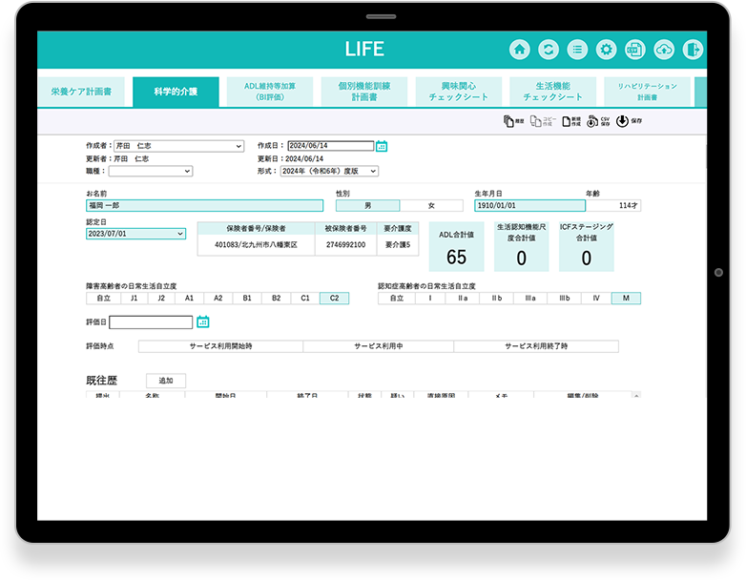Click the logout door icon
Viewport: 746px width, 580px height.
693,50
